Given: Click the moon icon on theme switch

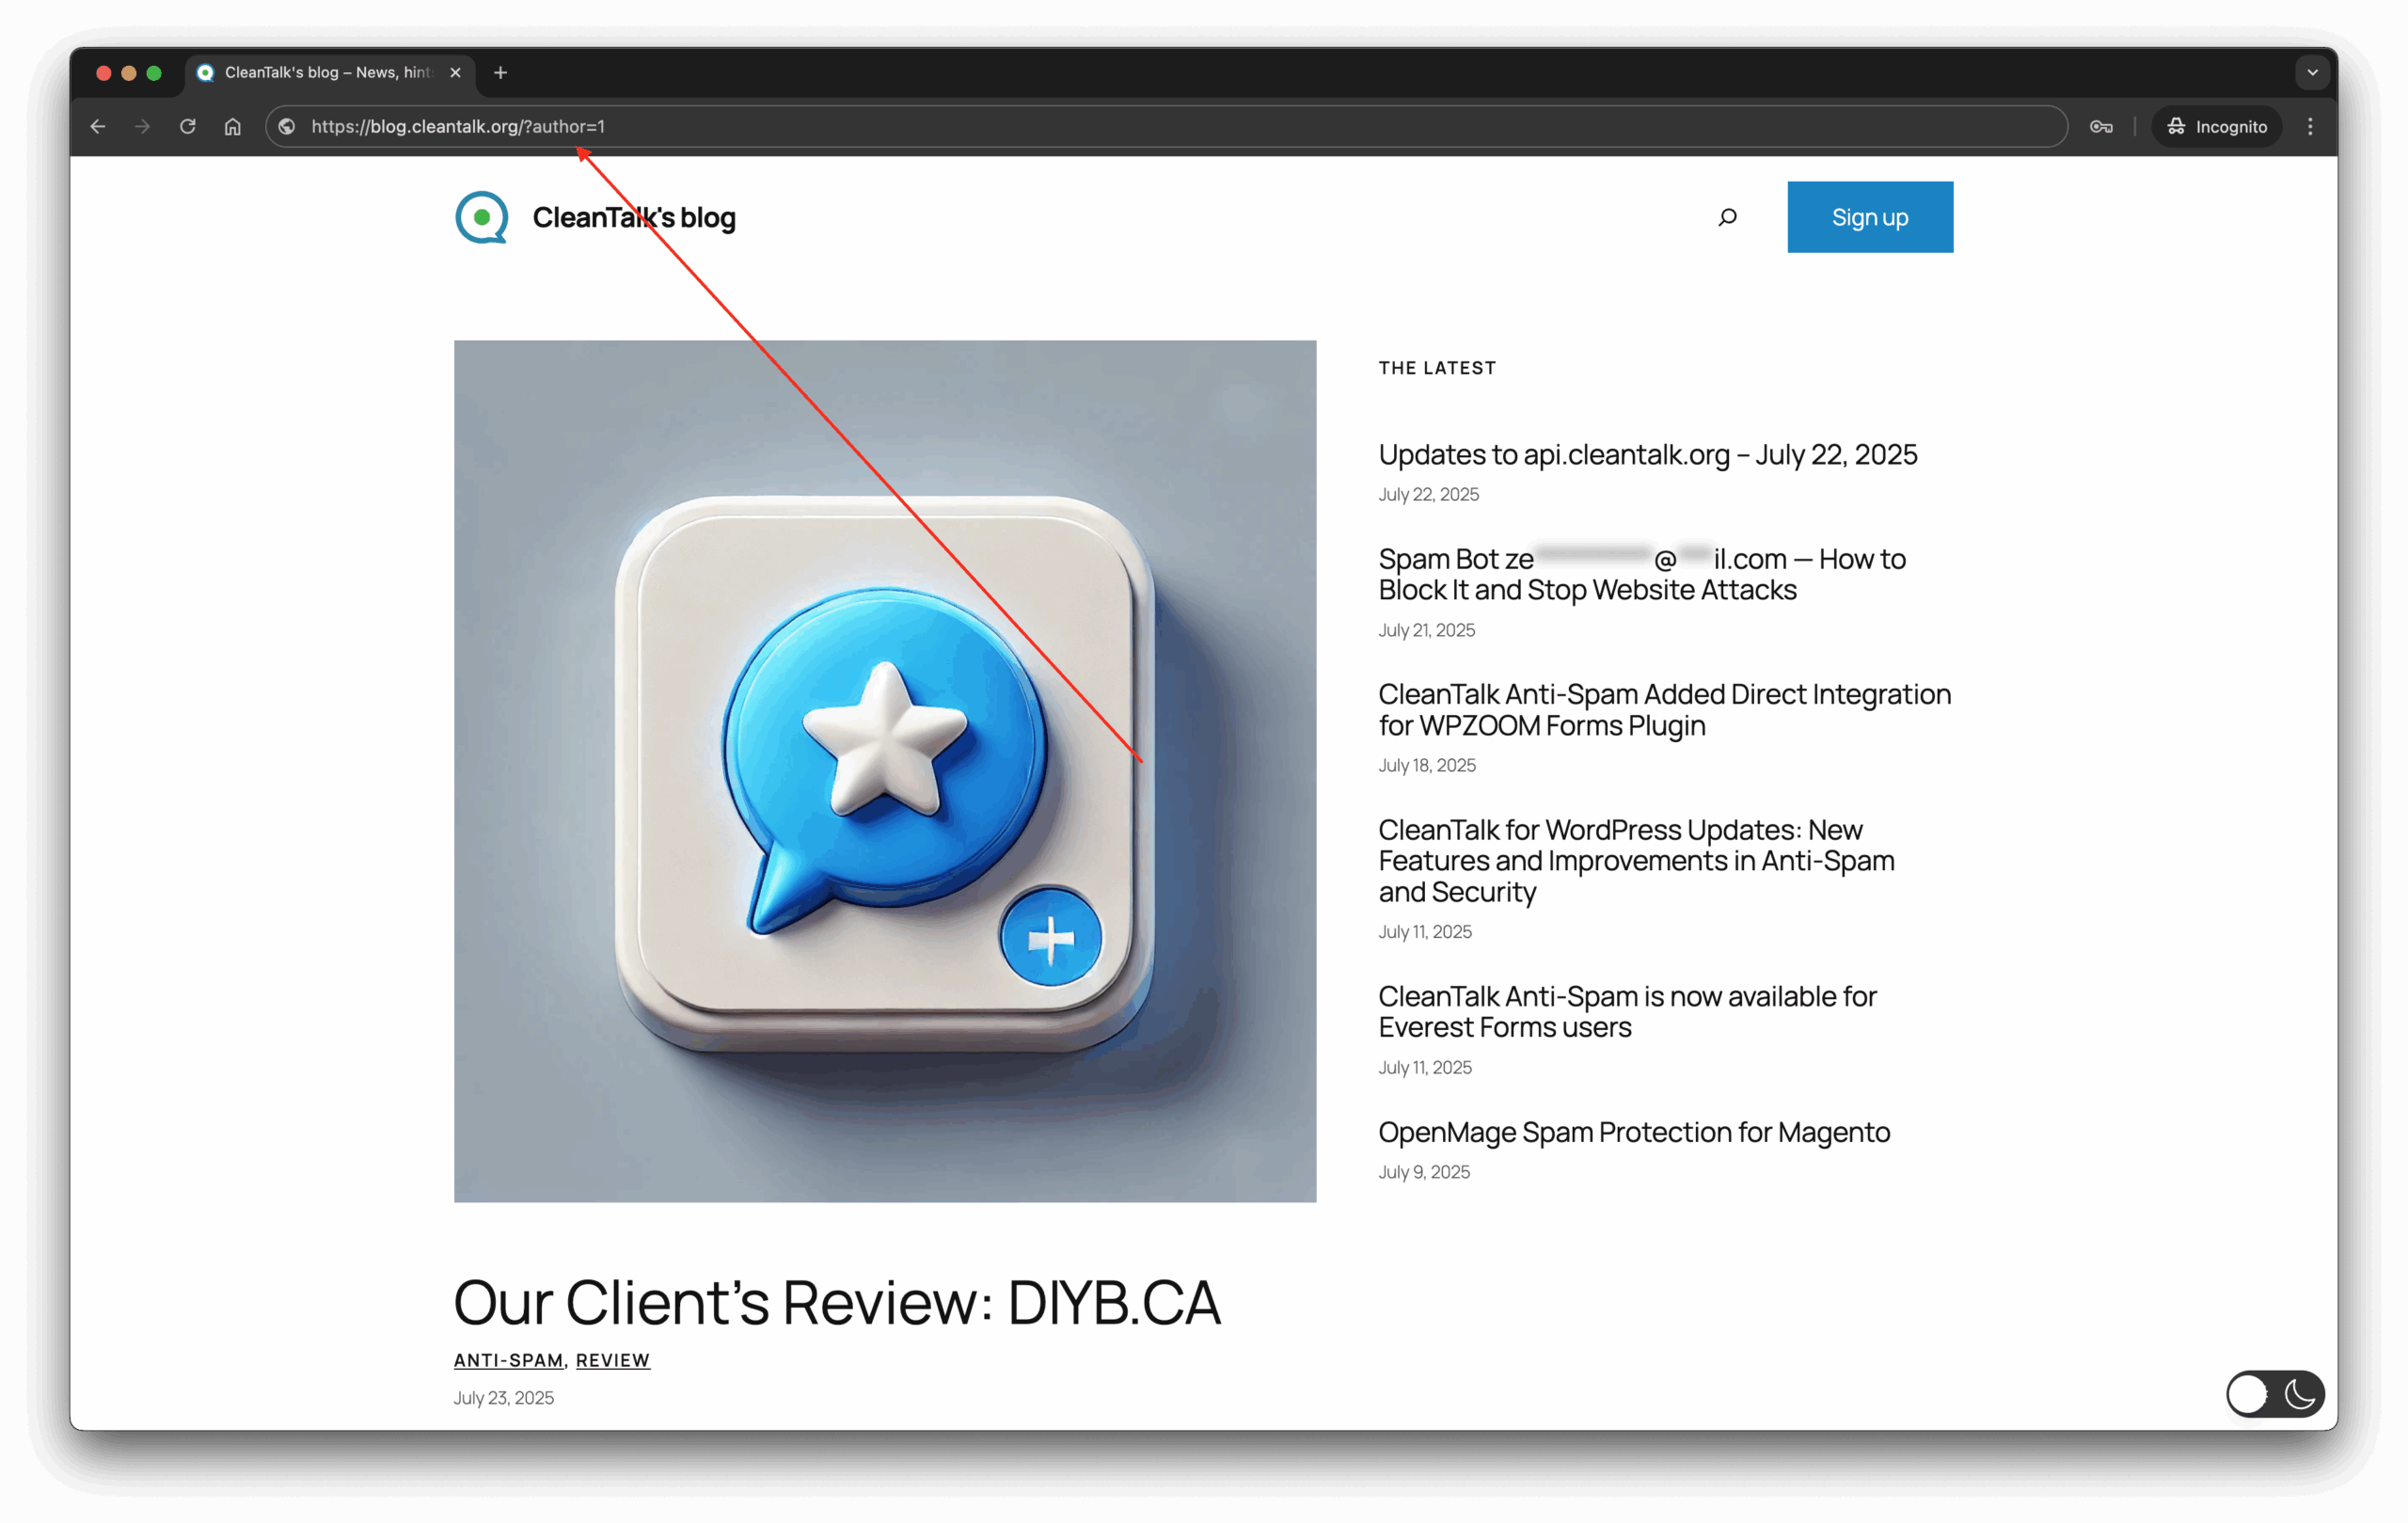Looking at the screenshot, I should [x=2299, y=1394].
